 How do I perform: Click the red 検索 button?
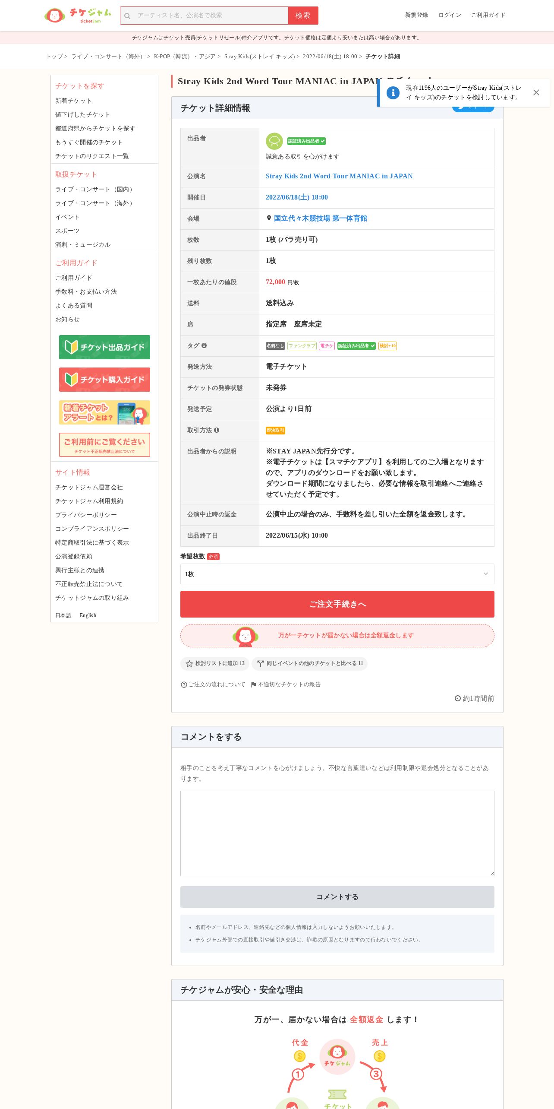[x=303, y=16]
